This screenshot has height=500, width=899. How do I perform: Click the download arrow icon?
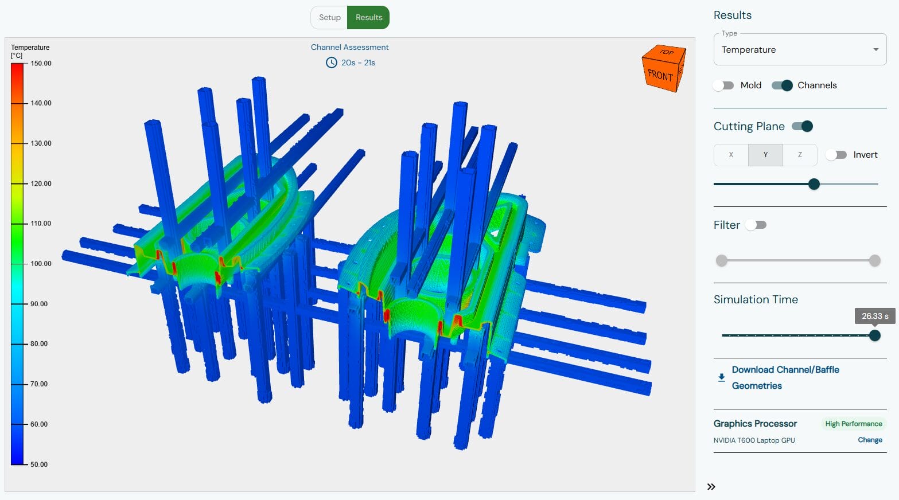pos(721,377)
